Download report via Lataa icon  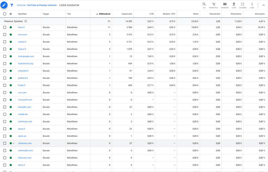234,5
